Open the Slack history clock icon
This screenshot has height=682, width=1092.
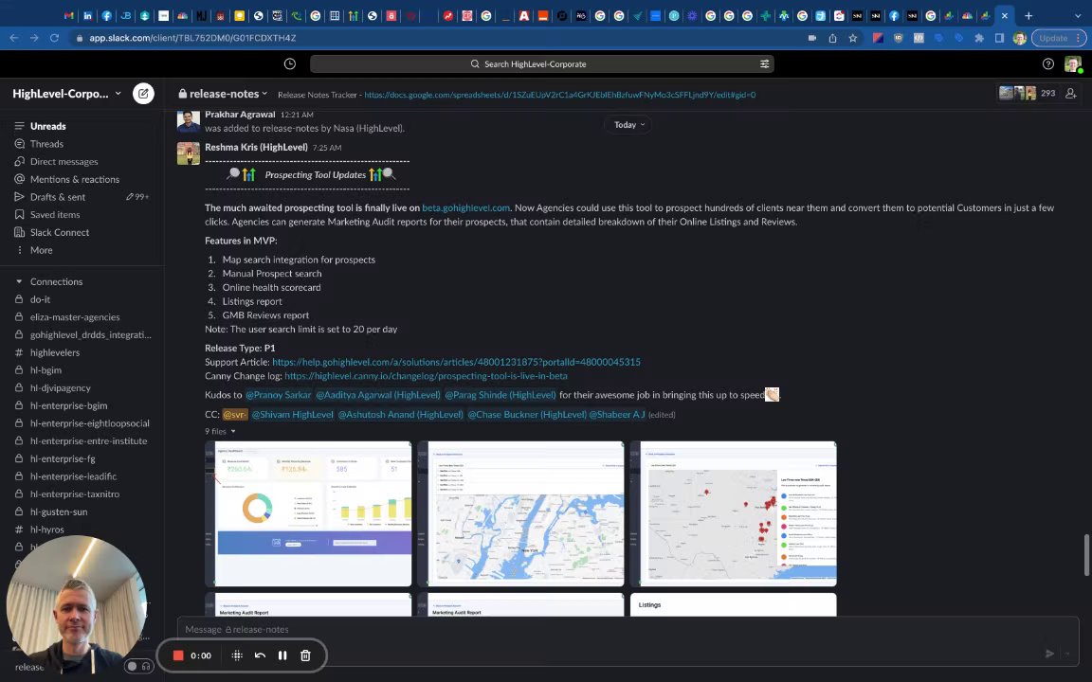click(x=290, y=64)
